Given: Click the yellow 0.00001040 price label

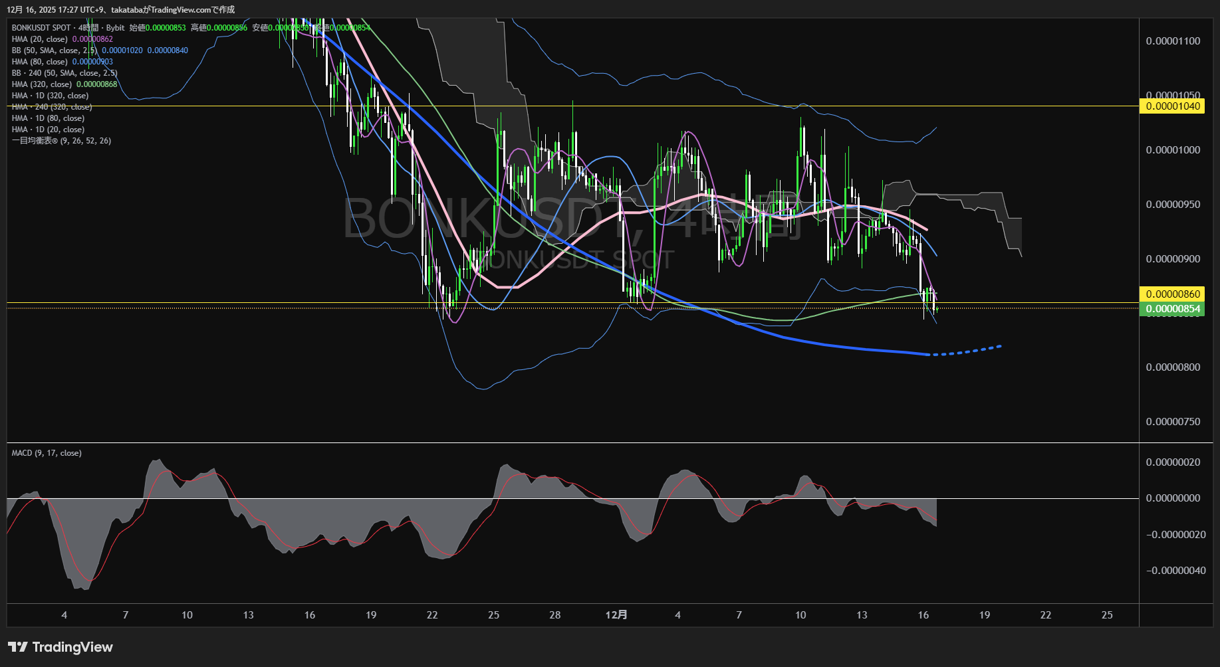Looking at the screenshot, I should 1173,106.
